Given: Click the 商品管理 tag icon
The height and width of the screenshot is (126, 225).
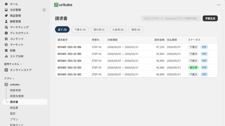Looking at the screenshot, I should click(6, 16).
